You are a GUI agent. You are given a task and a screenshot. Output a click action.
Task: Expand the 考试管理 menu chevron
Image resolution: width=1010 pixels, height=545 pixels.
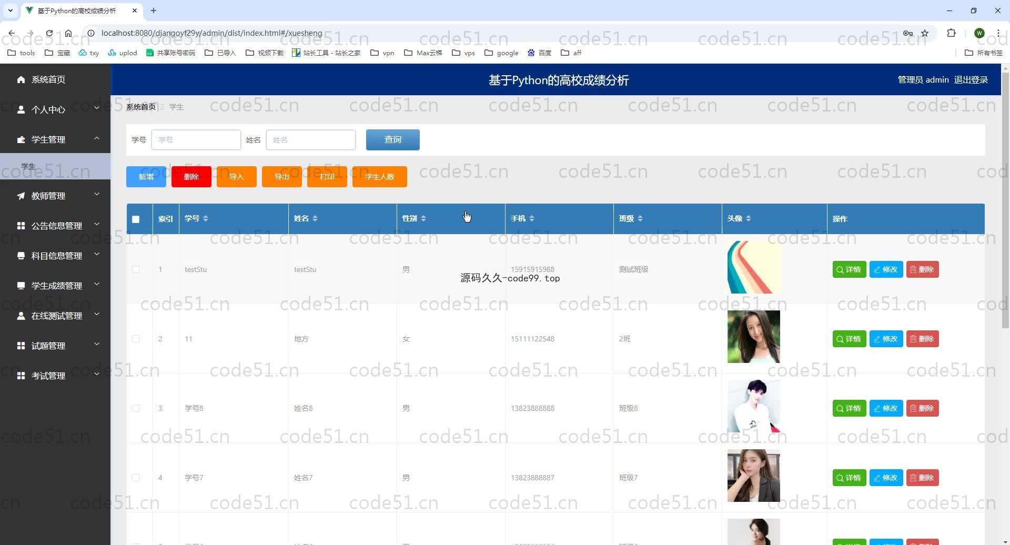(97, 374)
